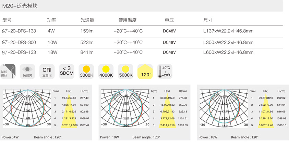The image size is (289, 151).
Task: Click the 120° beam angle icon
Action: coord(145,71)
